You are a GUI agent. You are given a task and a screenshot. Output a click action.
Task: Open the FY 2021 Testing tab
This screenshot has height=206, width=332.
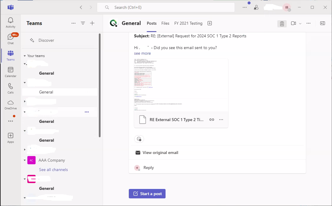coord(188,23)
